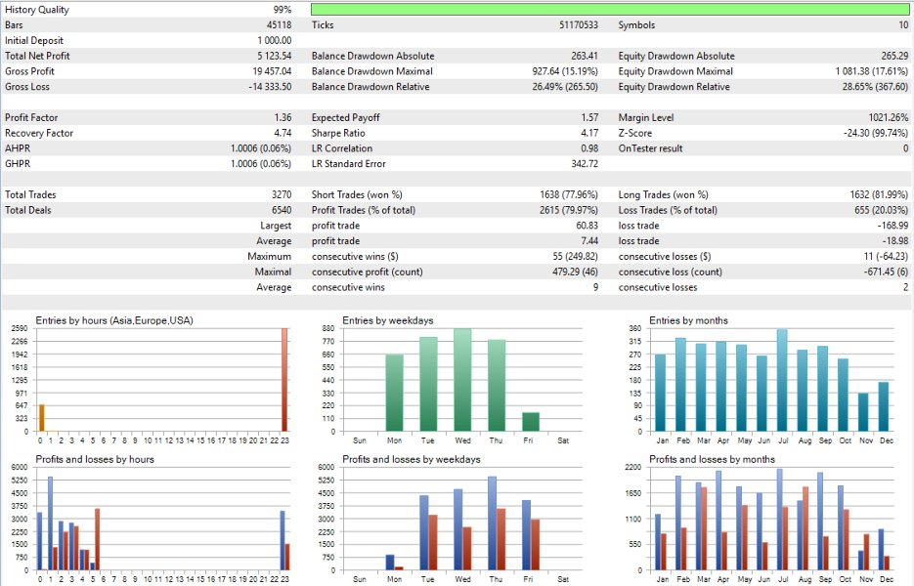Viewport: 914px width, 586px height.
Task: Click the Recovery Factor value 4.74
Action: [283, 133]
